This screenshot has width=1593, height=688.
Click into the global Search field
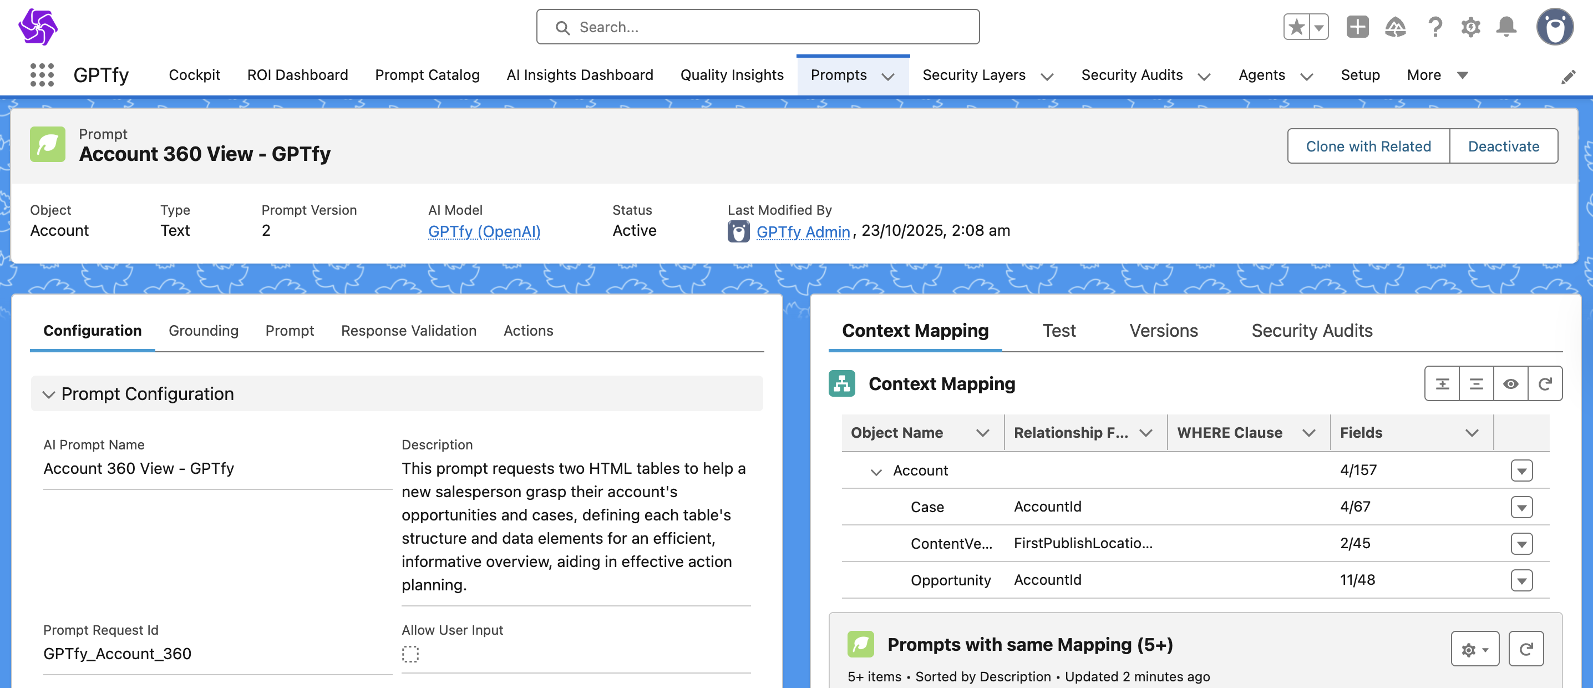(x=758, y=27)
